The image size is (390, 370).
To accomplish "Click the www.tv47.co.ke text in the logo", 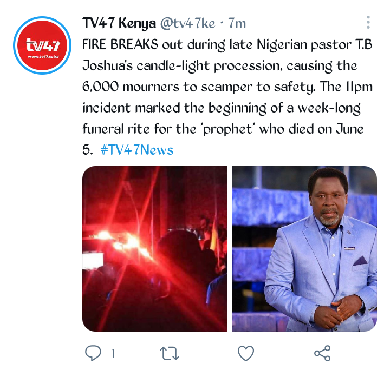I will point(43,57).
